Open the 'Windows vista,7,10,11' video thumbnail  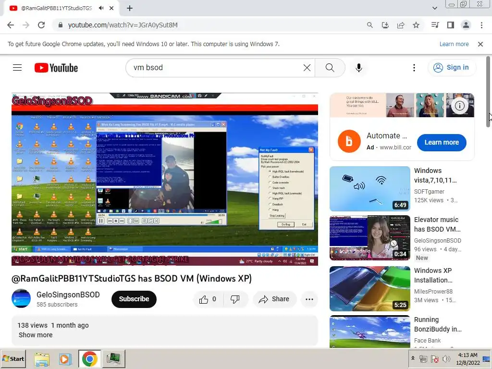pos(369,188)
